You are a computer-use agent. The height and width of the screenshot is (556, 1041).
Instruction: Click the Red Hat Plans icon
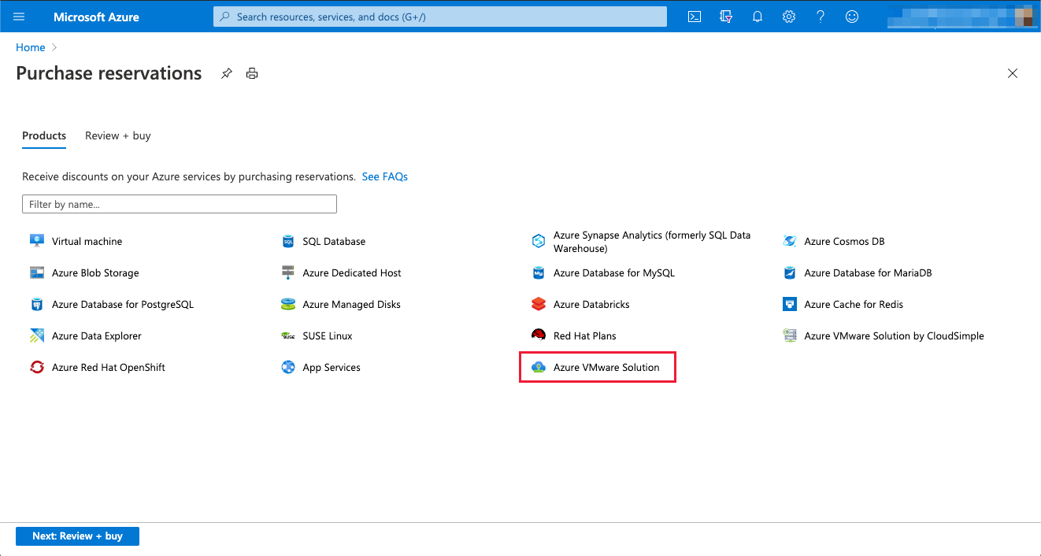coord(539,335)
